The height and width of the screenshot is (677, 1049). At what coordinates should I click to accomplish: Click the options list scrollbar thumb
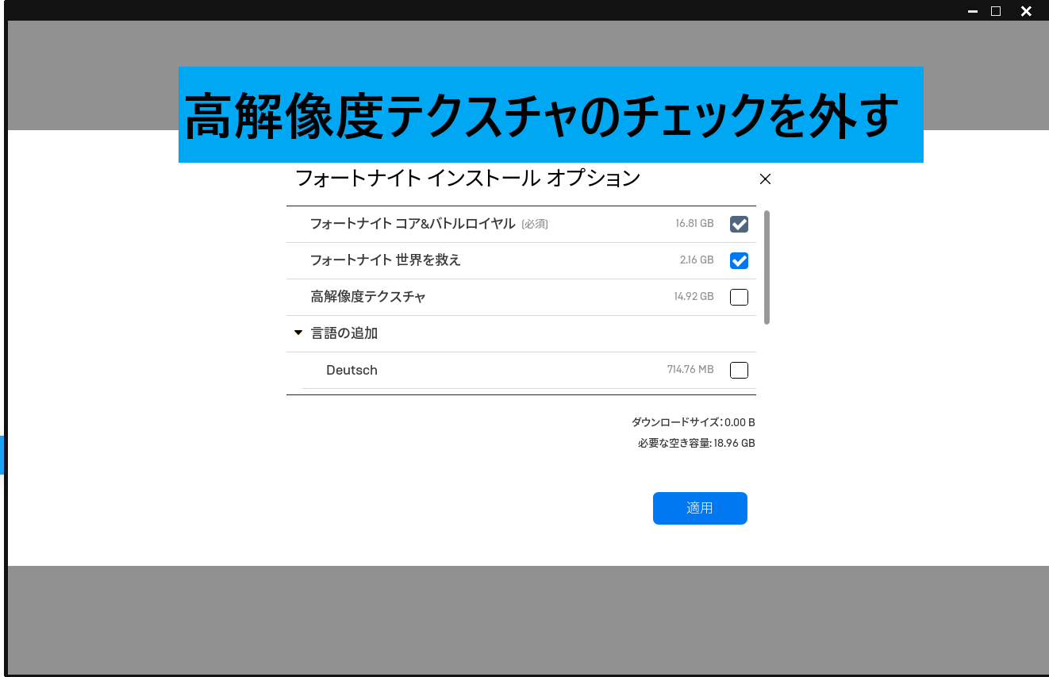[x=767, y=267]
